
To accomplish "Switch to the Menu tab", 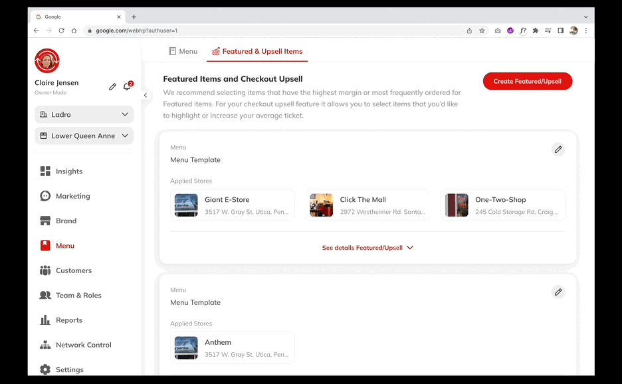I will coord(183,51).
